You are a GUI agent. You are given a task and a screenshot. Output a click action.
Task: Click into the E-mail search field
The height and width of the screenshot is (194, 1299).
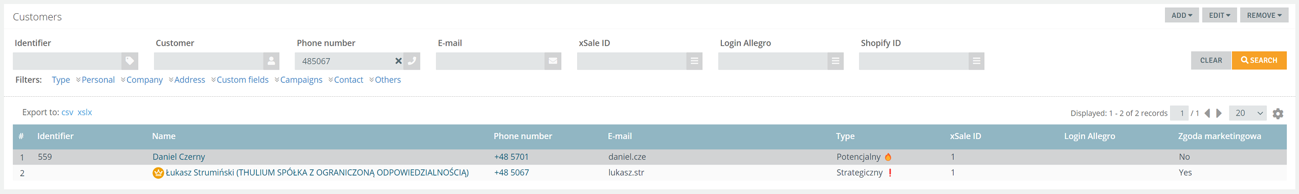[490, 61]
